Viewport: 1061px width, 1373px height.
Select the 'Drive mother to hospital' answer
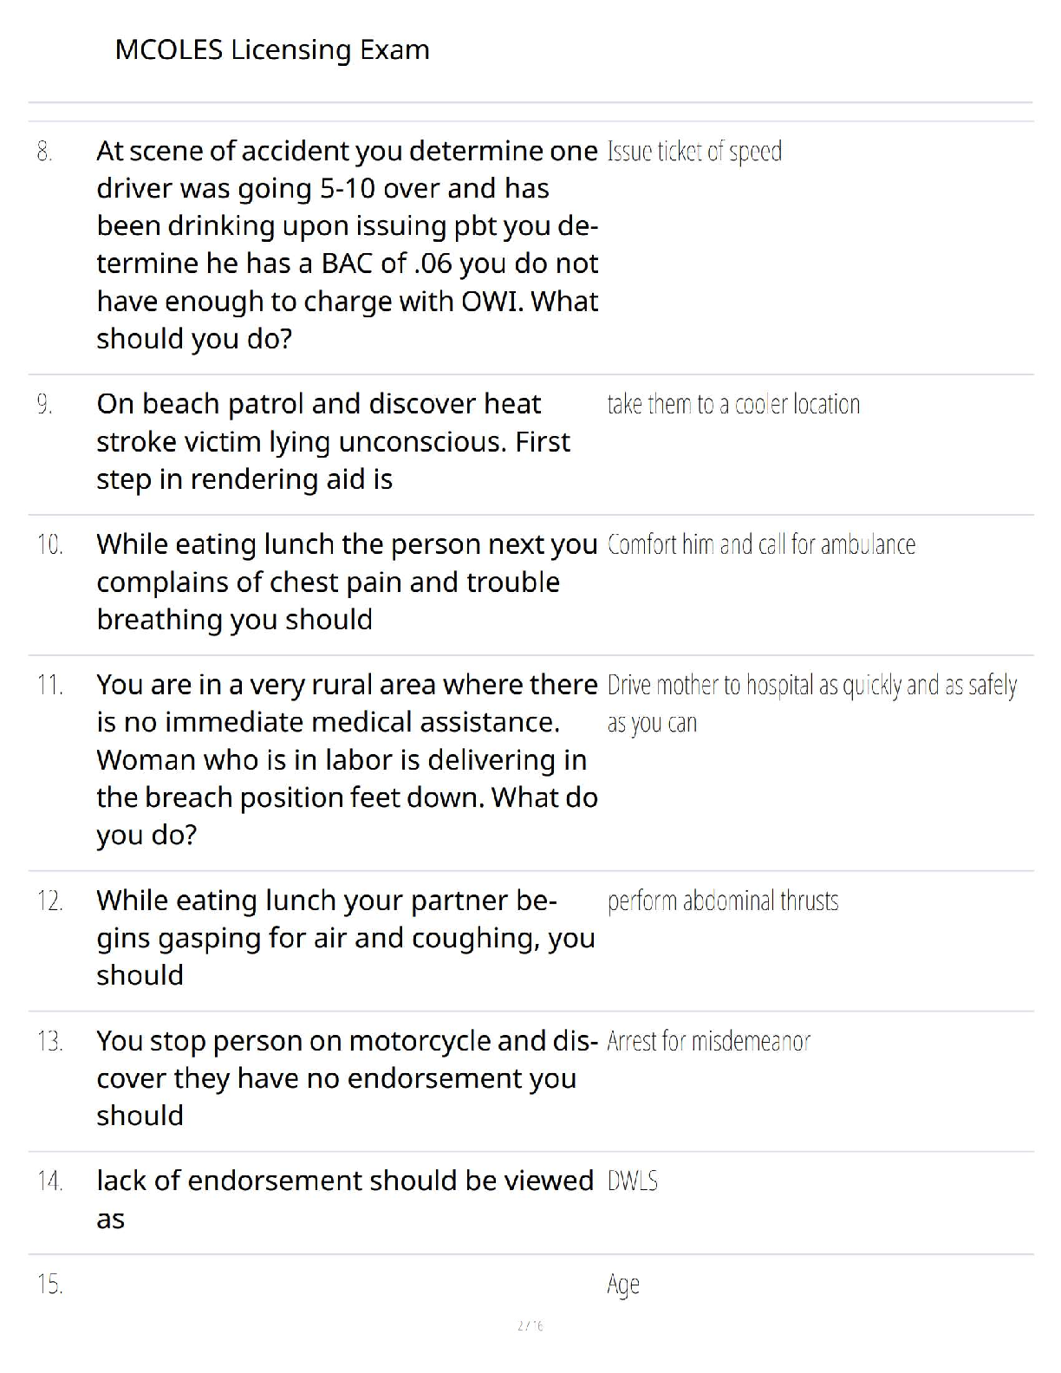click(811, 703)
